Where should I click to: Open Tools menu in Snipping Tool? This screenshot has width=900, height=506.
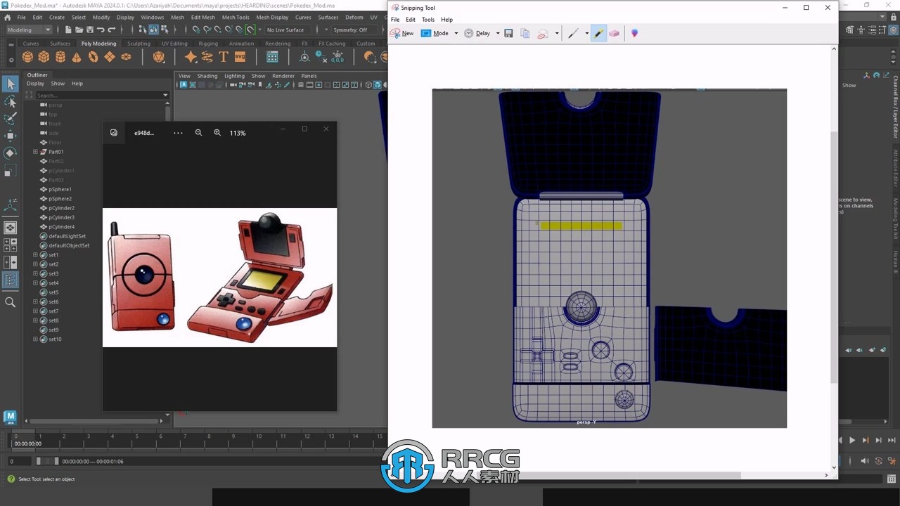coord(428,20)
